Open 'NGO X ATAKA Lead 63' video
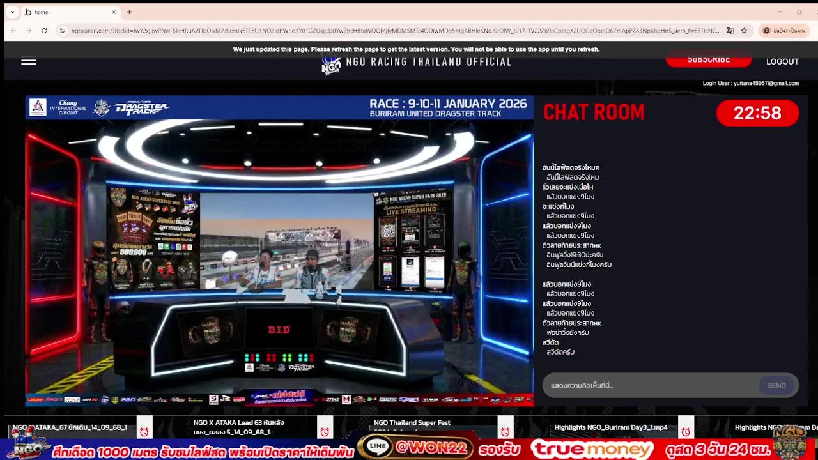Viewport: 818px width, 460px height. 238,427
